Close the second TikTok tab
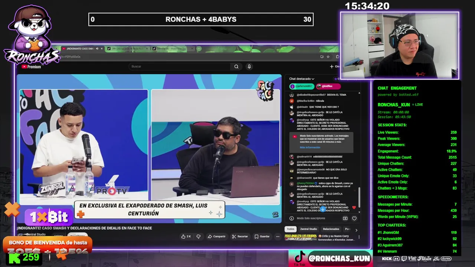475x267 pixels. pyautogui.click(x=147, y=49)
